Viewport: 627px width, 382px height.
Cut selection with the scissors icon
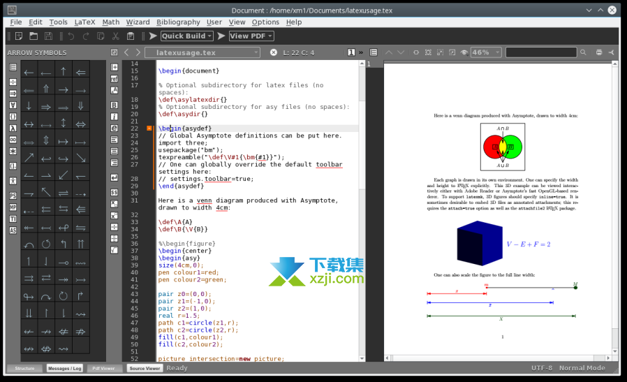[x=116, y=36]
